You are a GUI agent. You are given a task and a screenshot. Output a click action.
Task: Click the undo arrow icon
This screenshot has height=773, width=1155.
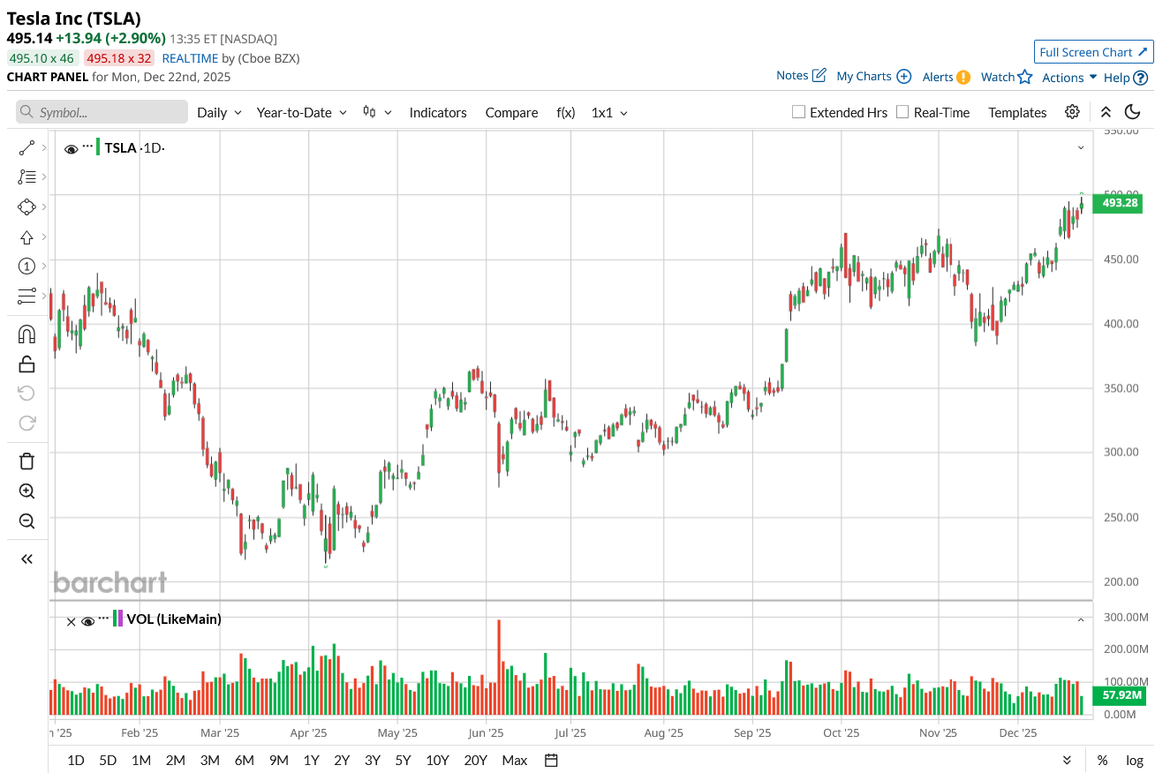point(26,394)
